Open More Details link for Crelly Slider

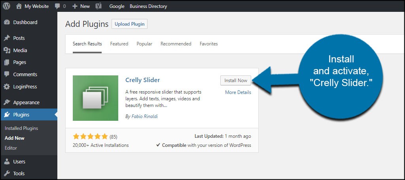point(238,92)
